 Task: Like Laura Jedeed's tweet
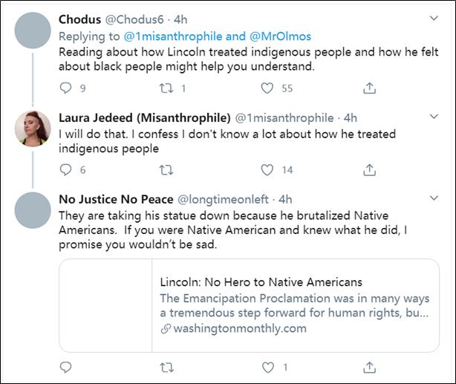click(x=268, y=169)
